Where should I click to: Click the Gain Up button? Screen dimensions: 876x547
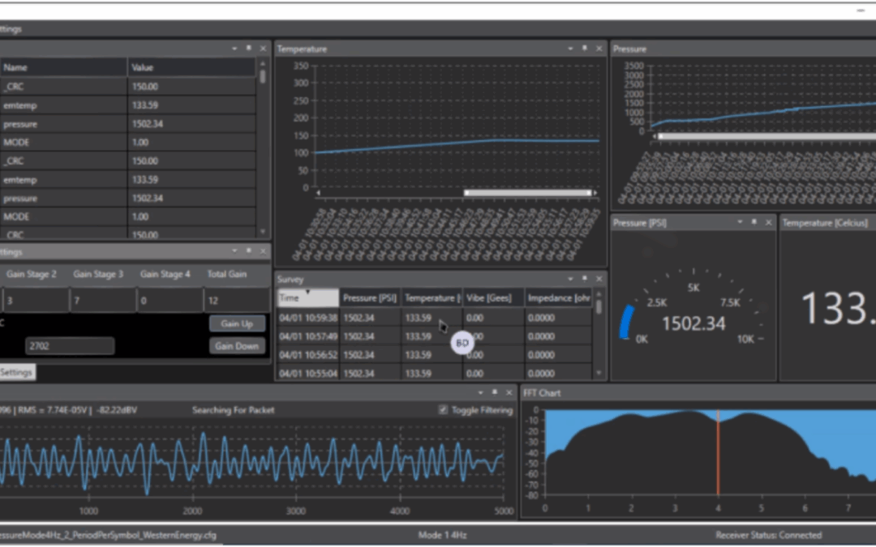pyautogui.click(x=237, y=323)
